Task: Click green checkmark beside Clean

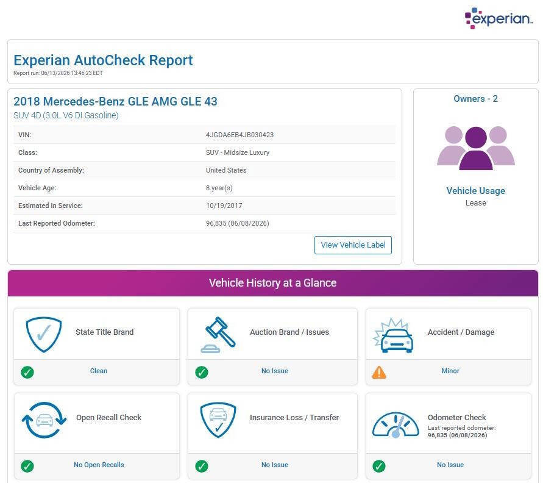Action: point(27,372)
